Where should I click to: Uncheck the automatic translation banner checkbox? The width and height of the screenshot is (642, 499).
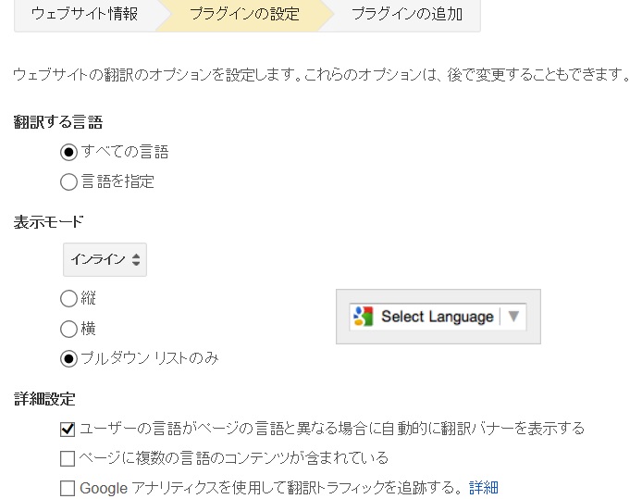tap(68, 430)
